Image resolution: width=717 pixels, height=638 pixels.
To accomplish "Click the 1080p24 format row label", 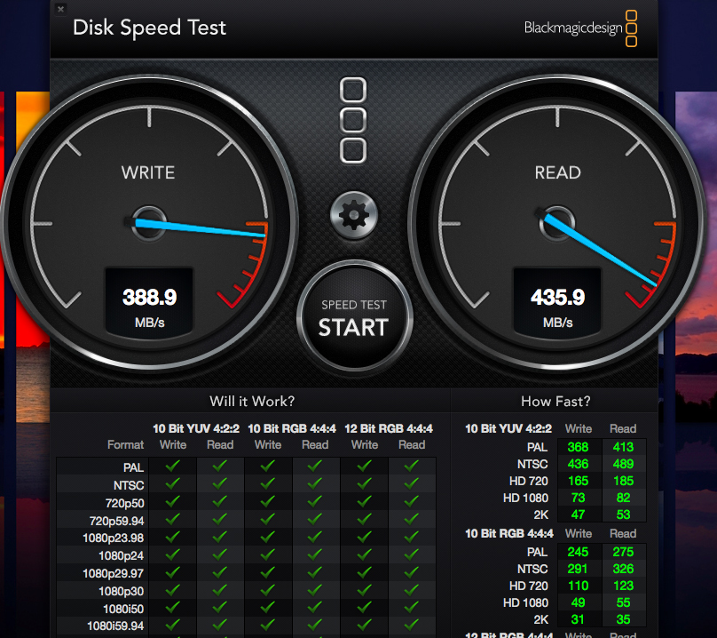I will tap(122, 556).
